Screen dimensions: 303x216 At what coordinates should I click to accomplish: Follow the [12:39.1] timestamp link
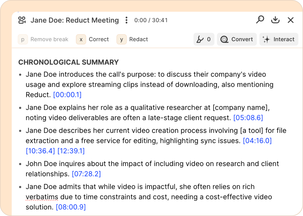71,151
